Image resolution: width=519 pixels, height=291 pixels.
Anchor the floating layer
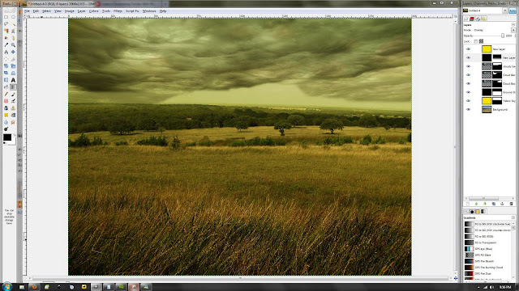(502, 204)
